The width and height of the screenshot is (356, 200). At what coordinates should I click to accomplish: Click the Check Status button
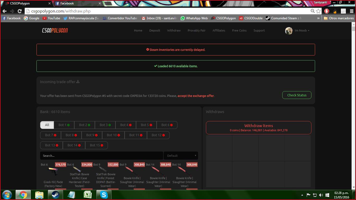click(x=297, y=95)
